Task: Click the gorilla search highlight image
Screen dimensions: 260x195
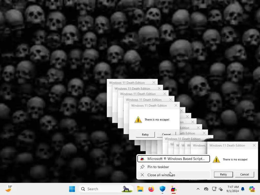Action: pos(127,189)
